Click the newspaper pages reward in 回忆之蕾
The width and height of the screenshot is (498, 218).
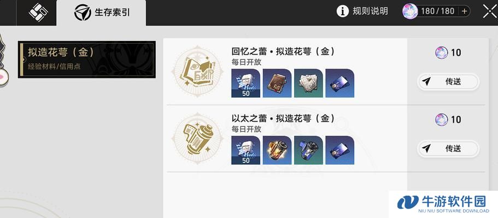308,83
